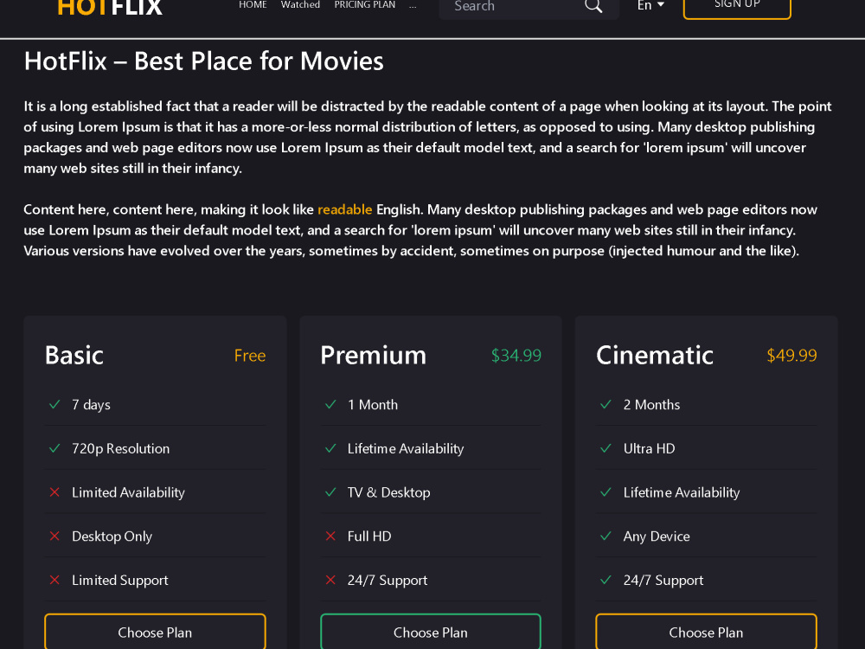Click the red cross beside Full HD
This screenshot has width=865, height=649.
coord(330,536)
